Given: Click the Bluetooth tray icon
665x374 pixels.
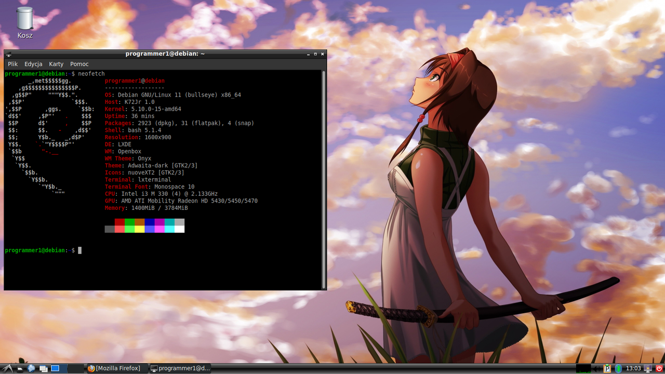Looking at the screenshot, I should pos(618,369).
